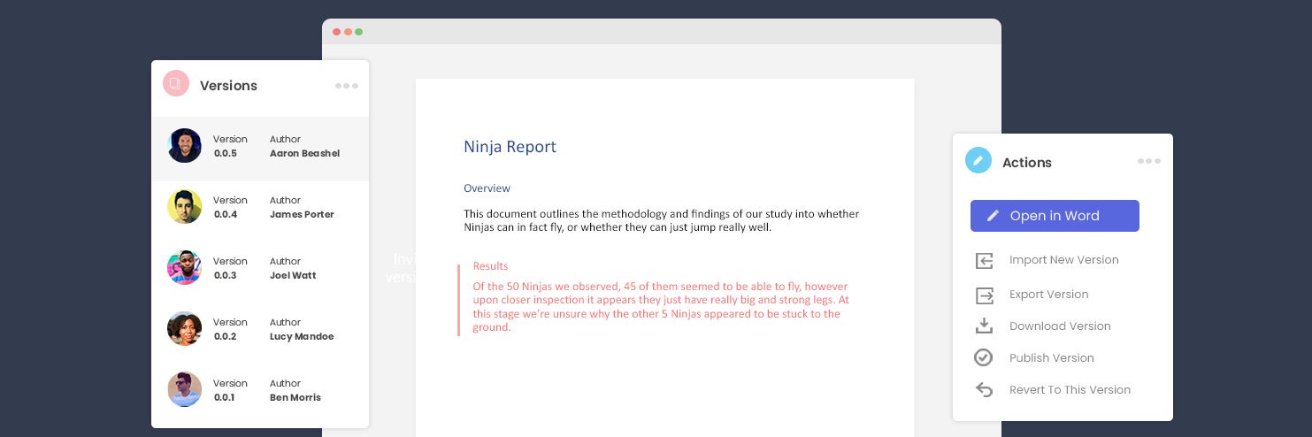This screenshot has width=1312, height=437.
Task: Click author name Ben Morris
Action: tap(295, 397)
